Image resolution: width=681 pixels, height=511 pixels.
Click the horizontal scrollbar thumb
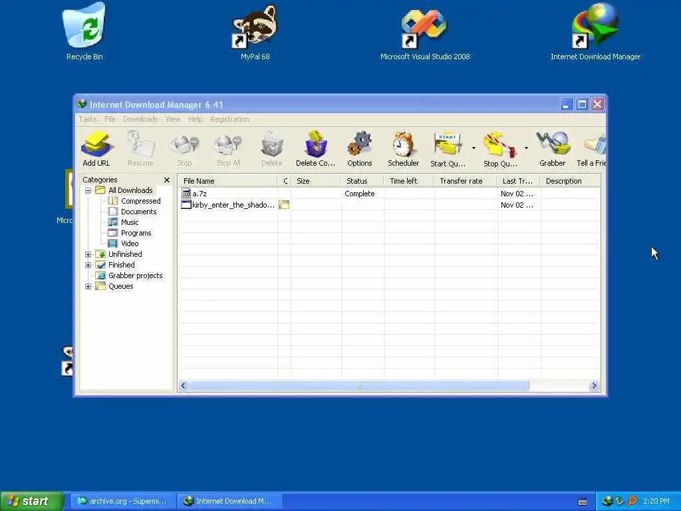[x=359, y=385]
